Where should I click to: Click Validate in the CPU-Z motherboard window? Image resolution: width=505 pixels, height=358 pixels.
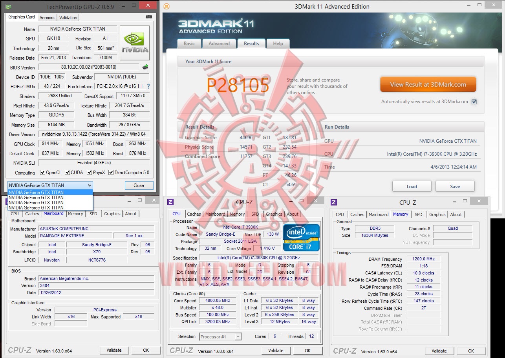pyautogui.click(x=114, y=350)
